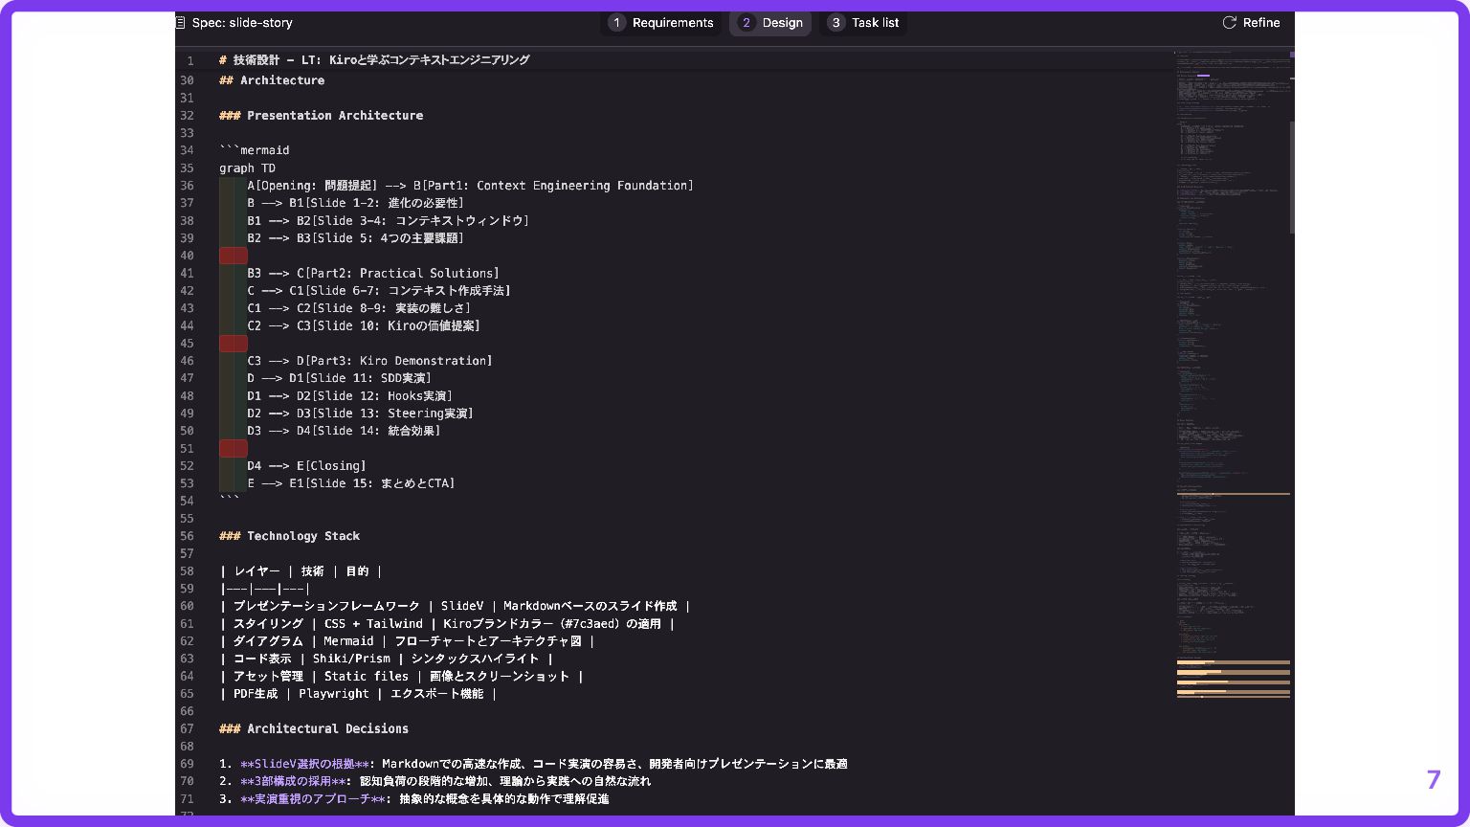Click the 'C2[Slide 8-9: 実装の難しさ]' line
The height and width of the screenshot is (827, 1470).
359,308
